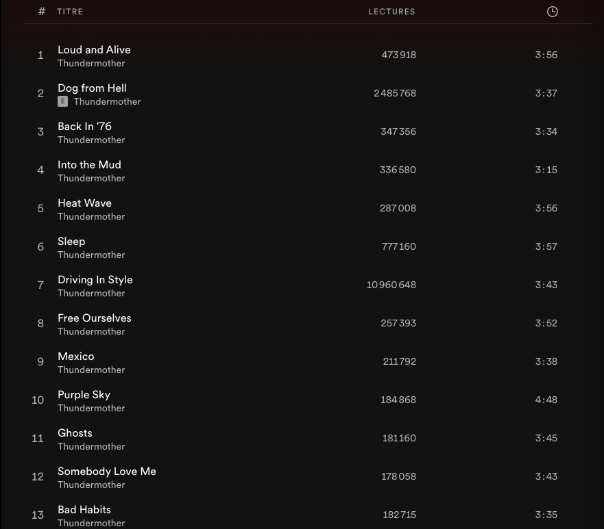The image size is (604, 529).
Task: Click the TITRE column header
Action: coord(70,12)
